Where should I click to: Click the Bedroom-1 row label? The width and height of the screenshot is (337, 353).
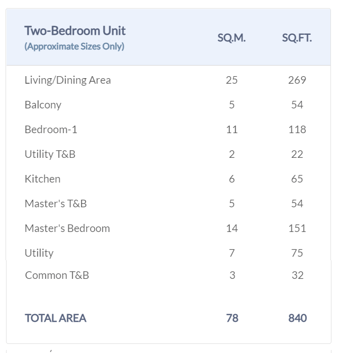tap(51, 130)
